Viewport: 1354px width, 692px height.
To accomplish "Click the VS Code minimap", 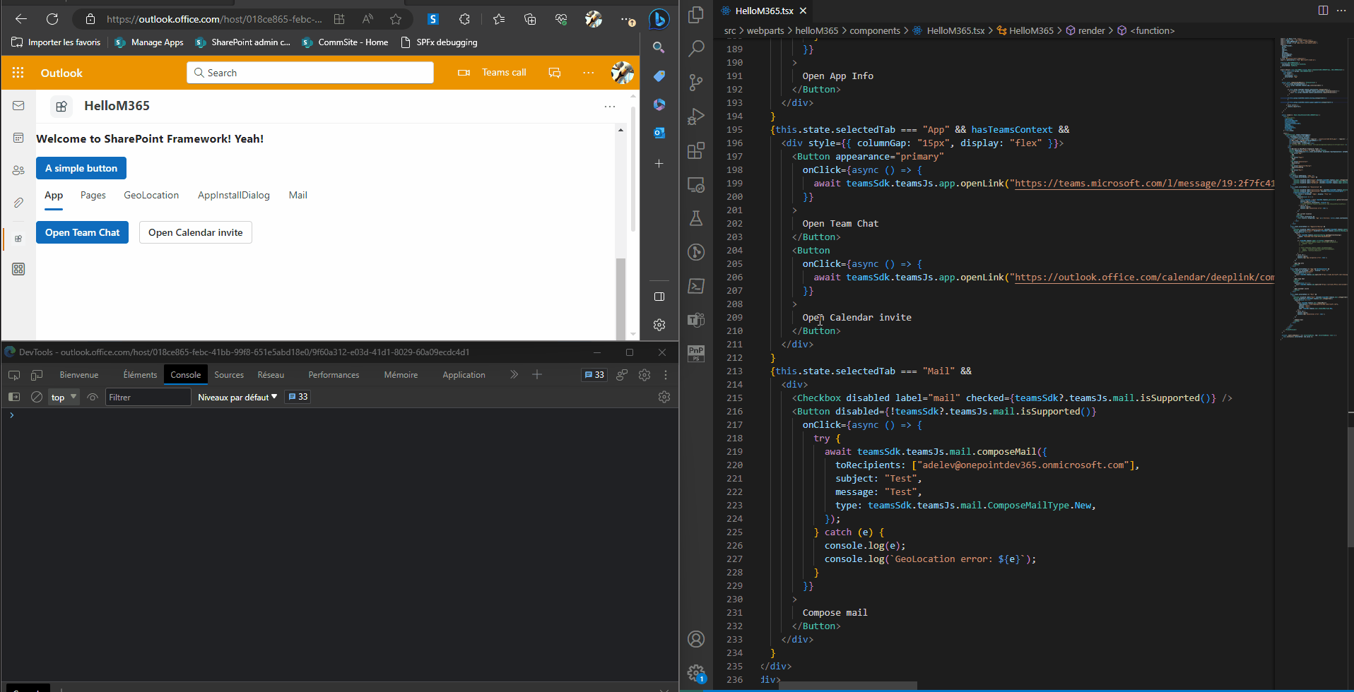I will coord(1312,188).
